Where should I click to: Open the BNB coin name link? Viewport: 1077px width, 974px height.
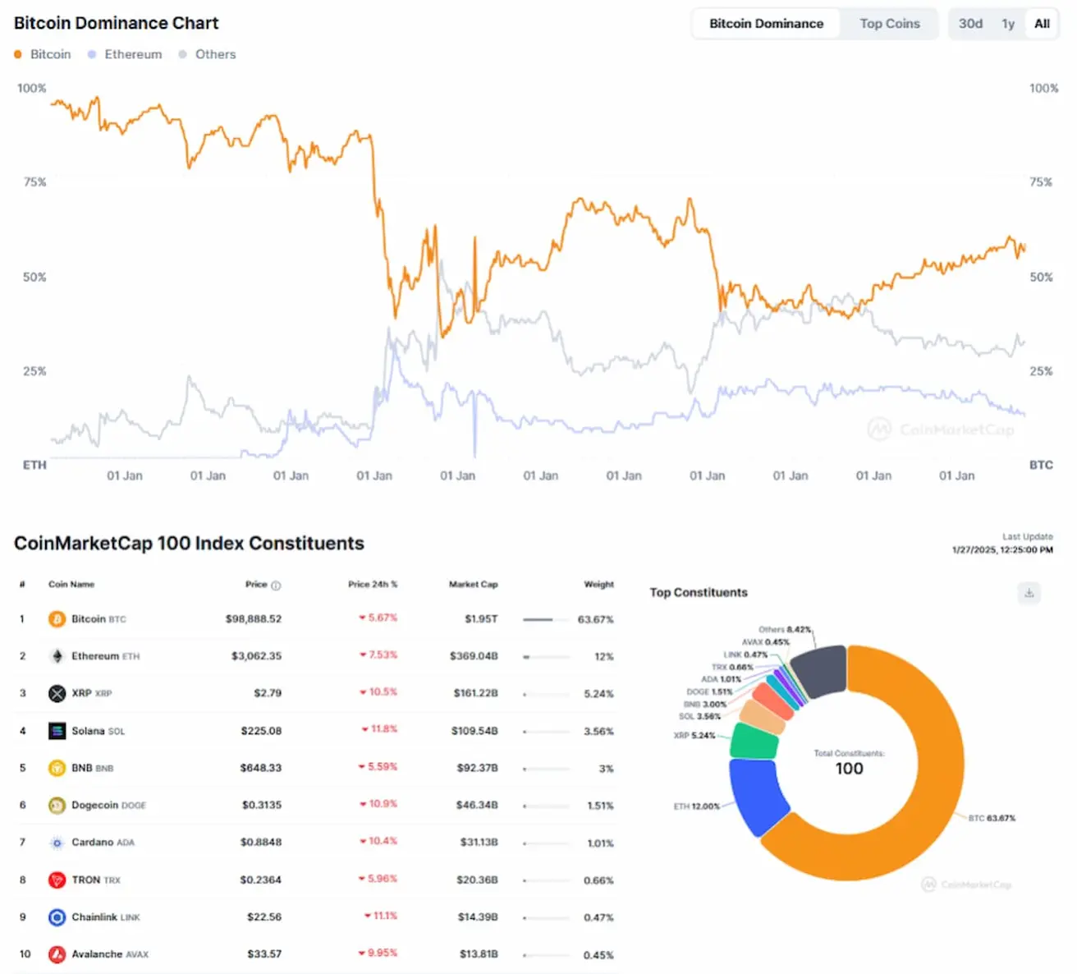point(92,769)
